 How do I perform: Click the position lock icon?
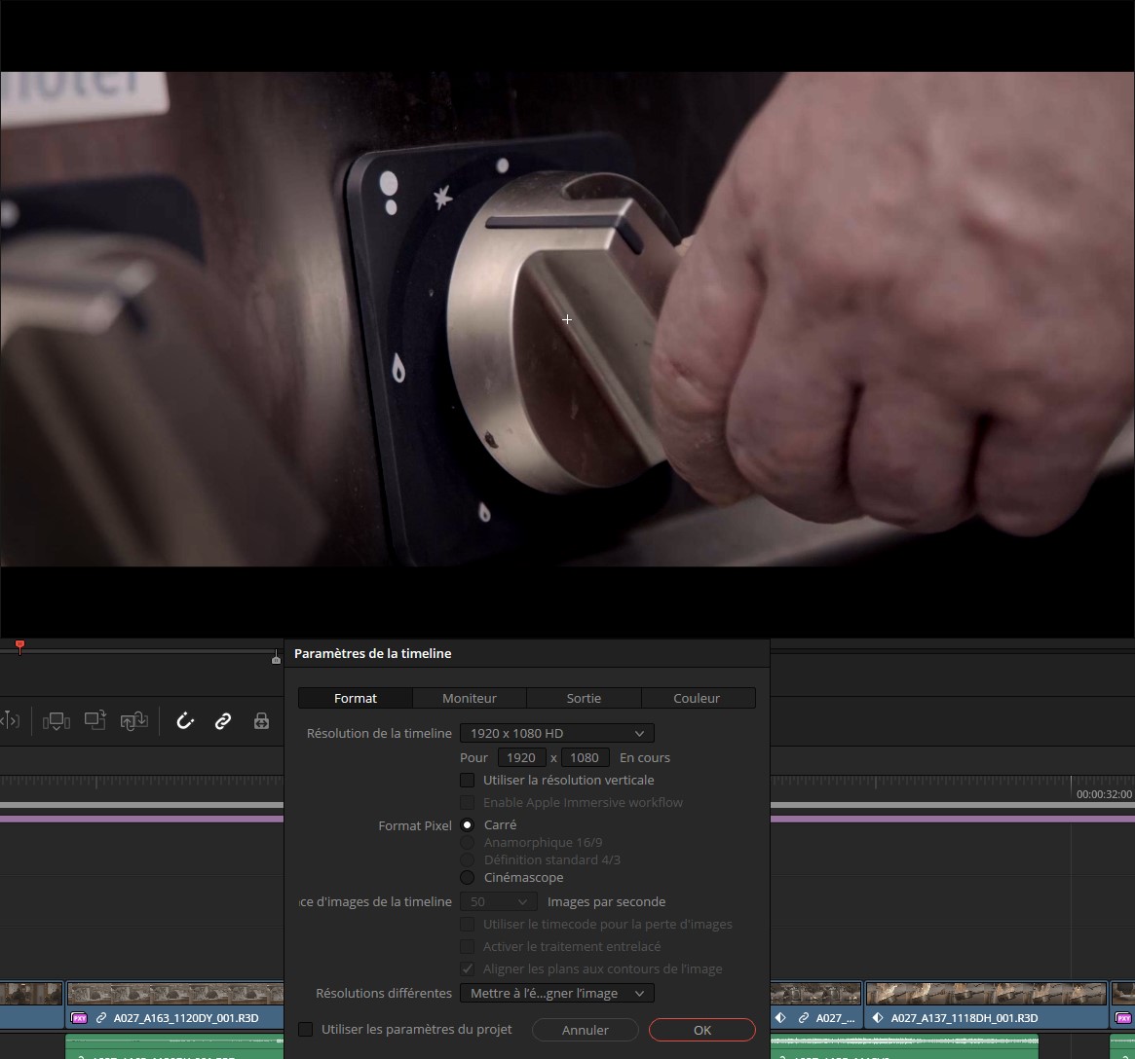261,721
